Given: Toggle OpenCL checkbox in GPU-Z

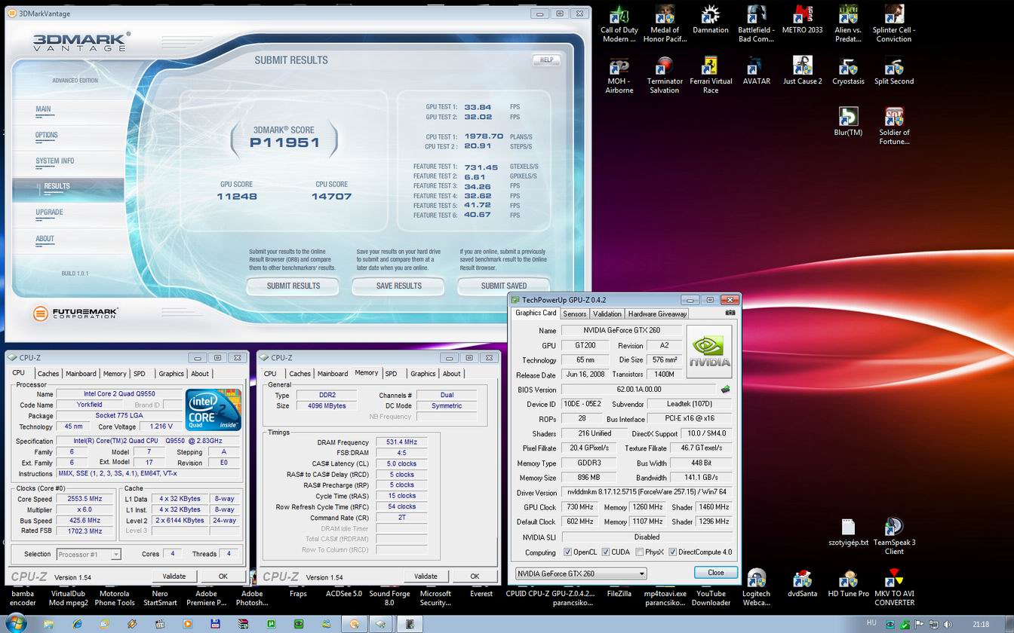Looking at the screenshot, I should (567, 552).
